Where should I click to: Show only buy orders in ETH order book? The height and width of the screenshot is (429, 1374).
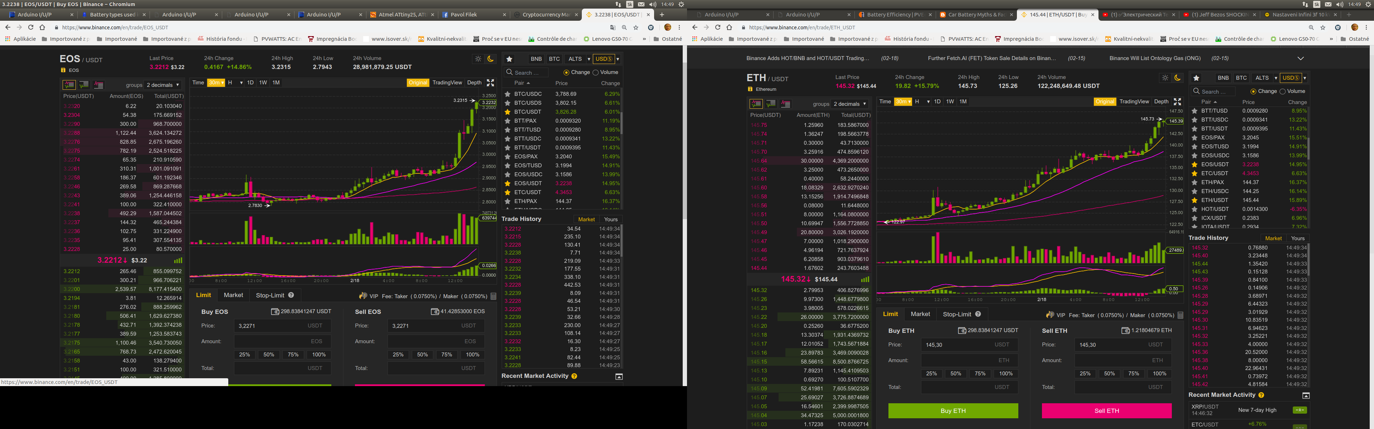tap(771, 104)
